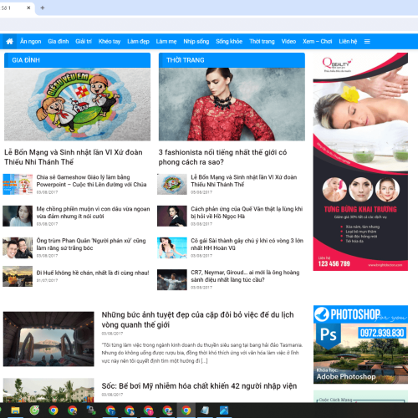
Task: Open the padlock application icon in the taskbar
Action: [x=91, y=410]
